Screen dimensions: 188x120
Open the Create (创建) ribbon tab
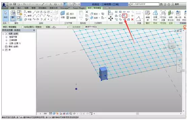point(12,8)
